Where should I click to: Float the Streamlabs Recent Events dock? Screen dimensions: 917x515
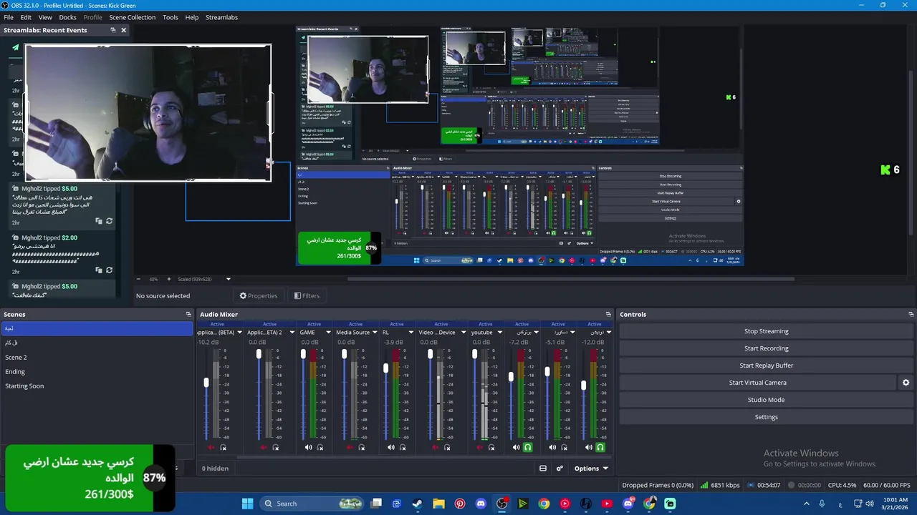click(x=112, y=30)
